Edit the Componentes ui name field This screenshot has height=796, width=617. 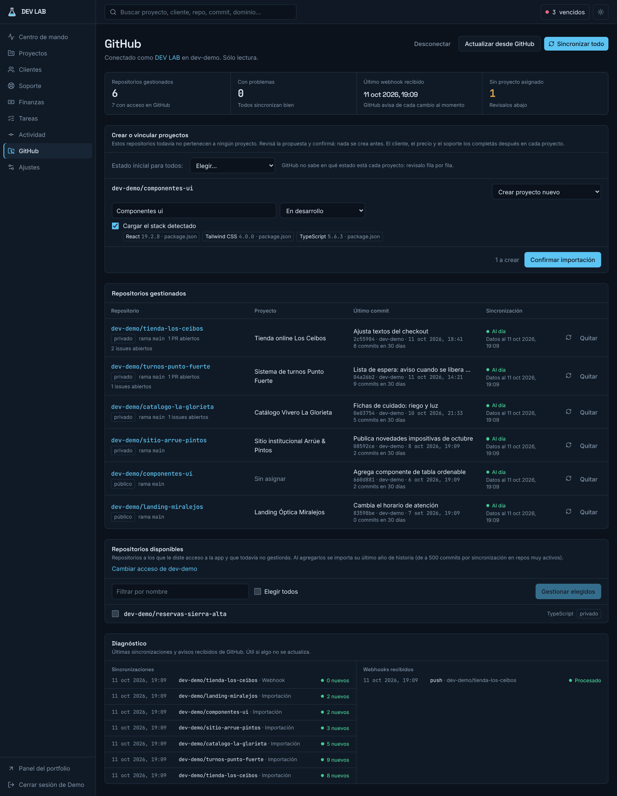194,211
